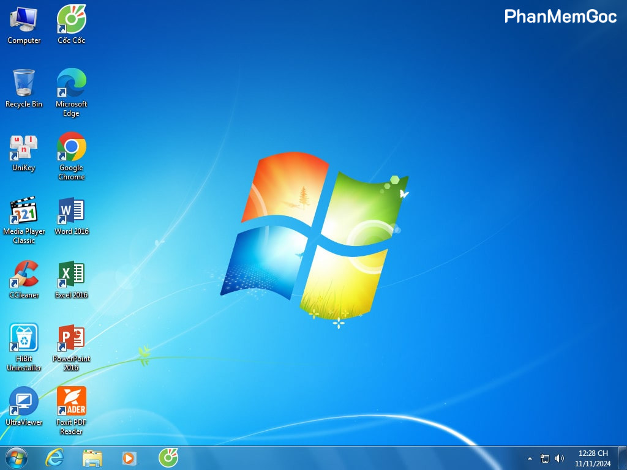Select Foxit PDF Reader shortcut
627x470 pixels.
pos(71,402)
